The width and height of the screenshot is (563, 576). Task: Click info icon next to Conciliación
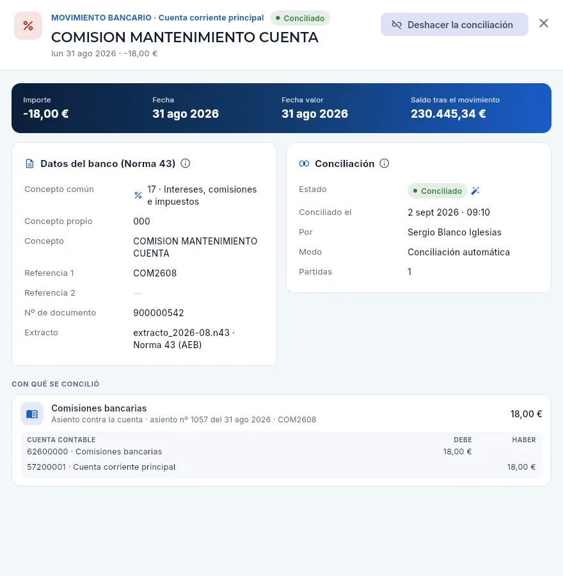(384, 163)
